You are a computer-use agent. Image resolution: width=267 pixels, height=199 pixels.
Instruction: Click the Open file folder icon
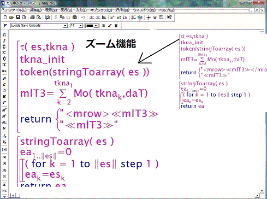tap(11, 17)
